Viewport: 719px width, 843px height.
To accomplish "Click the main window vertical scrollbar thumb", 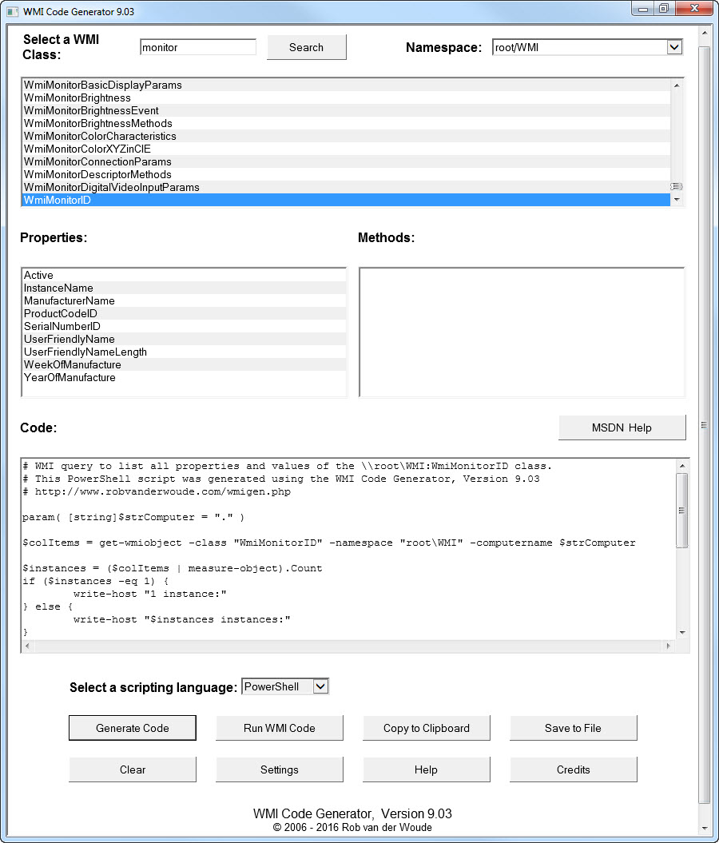I will click(705, 425).
